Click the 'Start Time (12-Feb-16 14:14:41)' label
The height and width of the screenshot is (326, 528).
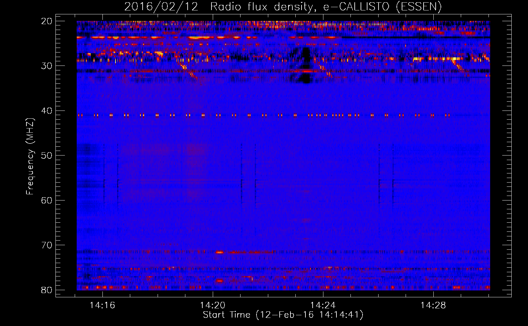point(283,315)
